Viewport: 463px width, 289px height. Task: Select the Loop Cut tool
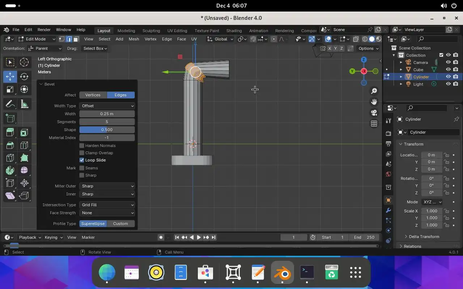click(24, 145)
